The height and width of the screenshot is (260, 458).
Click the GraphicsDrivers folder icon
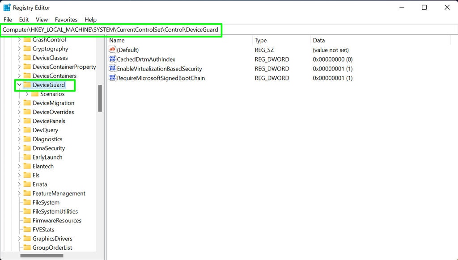tap(28, 238)
